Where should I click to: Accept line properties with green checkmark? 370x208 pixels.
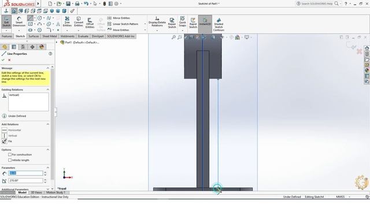pos(3,60)
